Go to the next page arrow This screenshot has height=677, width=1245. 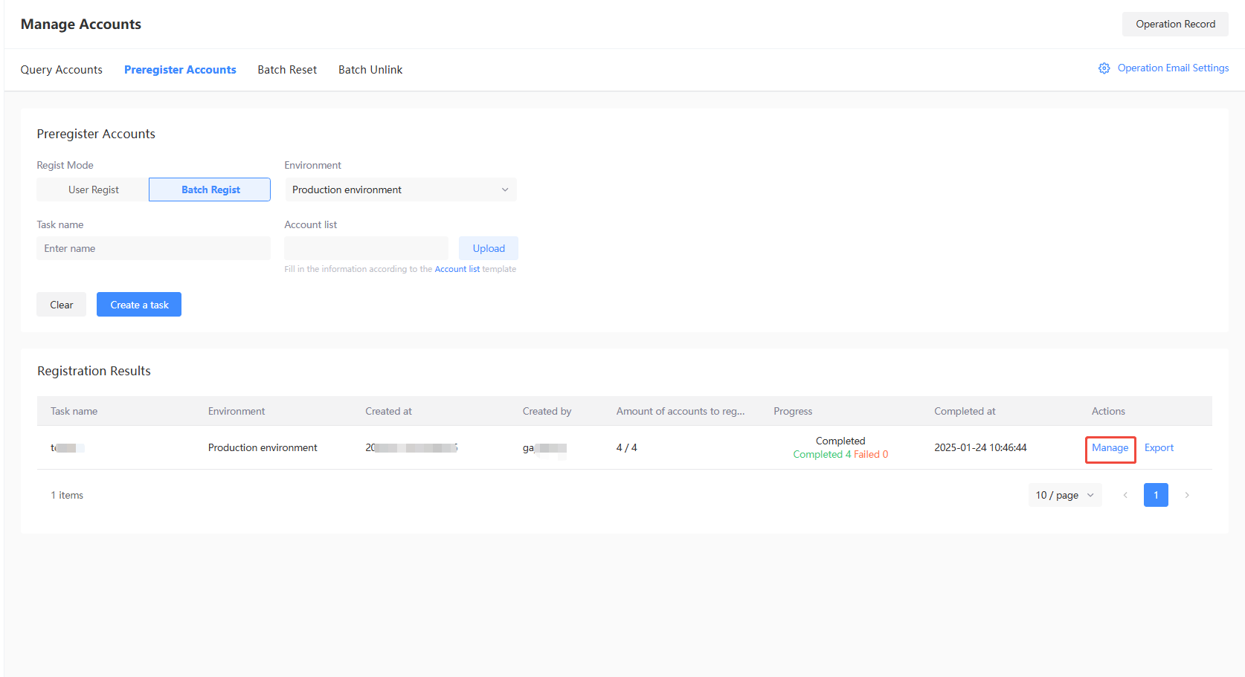1187,495
